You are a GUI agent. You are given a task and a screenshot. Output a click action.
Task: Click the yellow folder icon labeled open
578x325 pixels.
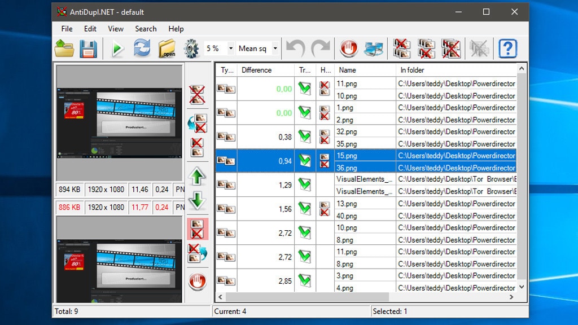(x=167, y=49)
